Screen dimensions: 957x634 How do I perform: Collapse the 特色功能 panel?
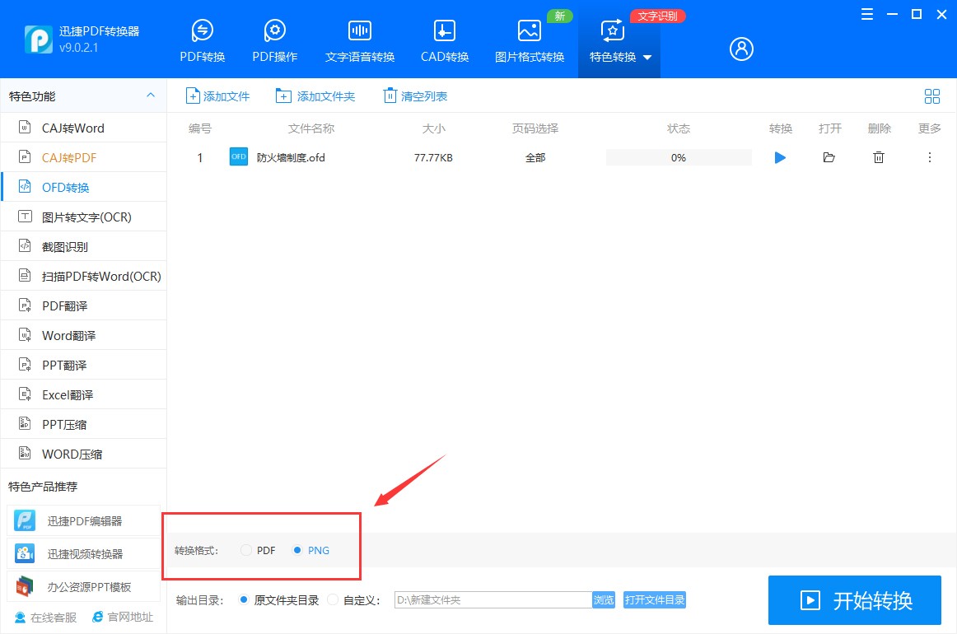tap(151, 96)
